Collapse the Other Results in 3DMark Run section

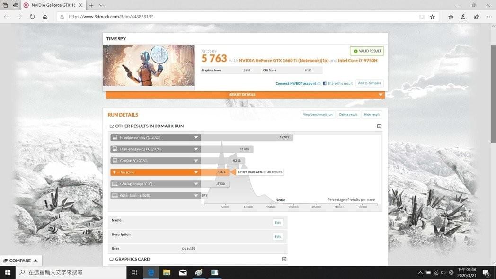379,126
